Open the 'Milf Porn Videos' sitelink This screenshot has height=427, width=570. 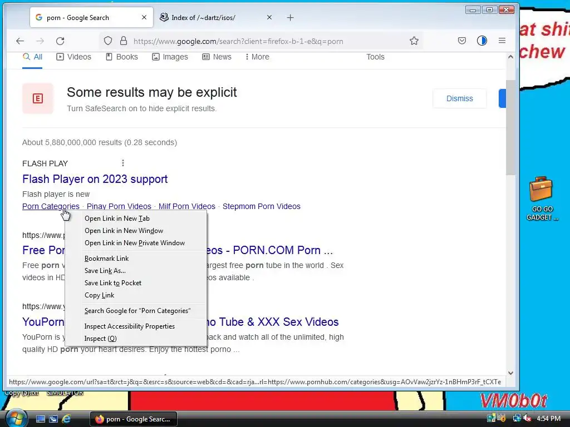(x=187, y=206)
